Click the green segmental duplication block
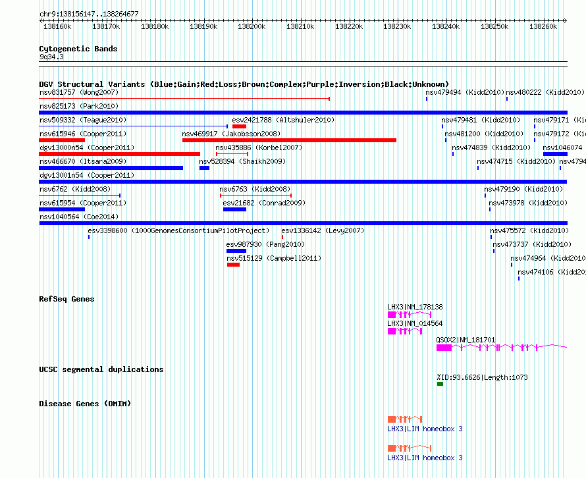 [x=440, y=384]
